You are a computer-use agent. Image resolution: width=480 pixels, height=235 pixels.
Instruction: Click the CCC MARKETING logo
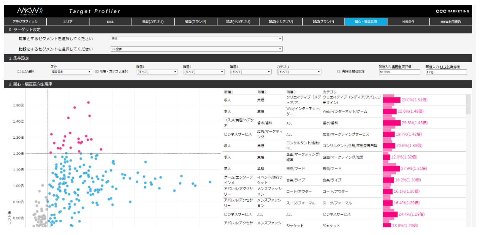pyautogui.click(x=452, y=11)
